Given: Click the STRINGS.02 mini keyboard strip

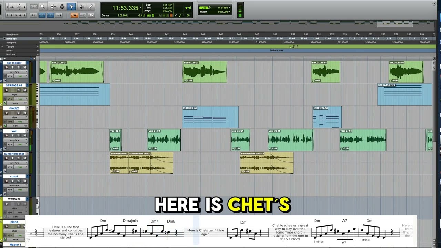Looking at the screenshot, I should pyautogui.click(x=38, y=94).
